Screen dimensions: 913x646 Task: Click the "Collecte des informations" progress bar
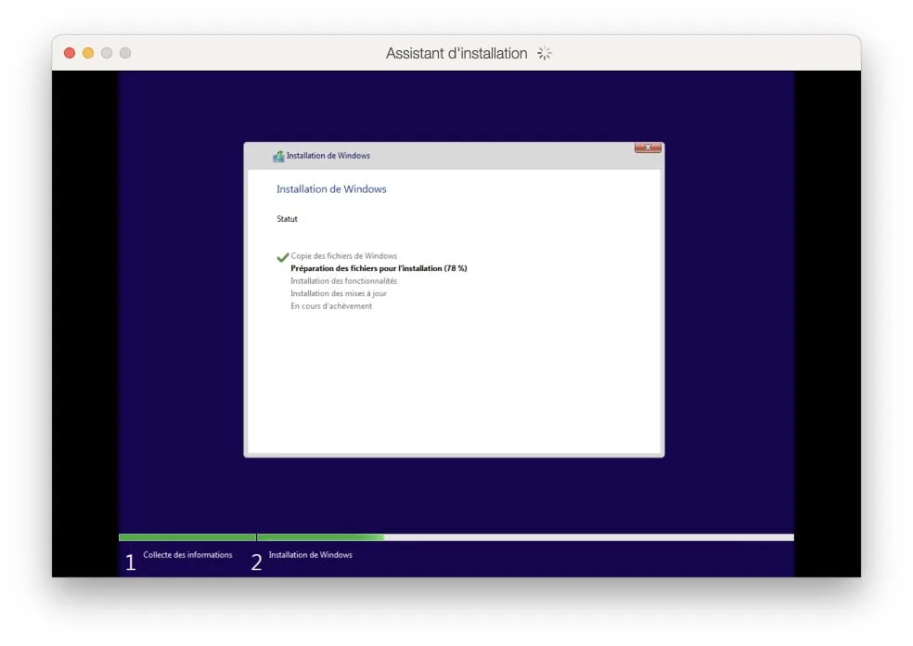click(x=186, y=537)
